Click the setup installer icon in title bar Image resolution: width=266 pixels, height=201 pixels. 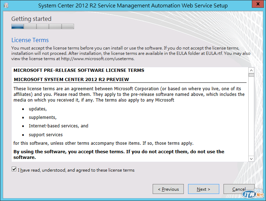(x=6, y=5)
